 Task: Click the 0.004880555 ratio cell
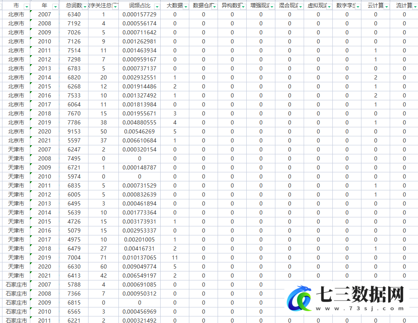[x=139, y=122]
